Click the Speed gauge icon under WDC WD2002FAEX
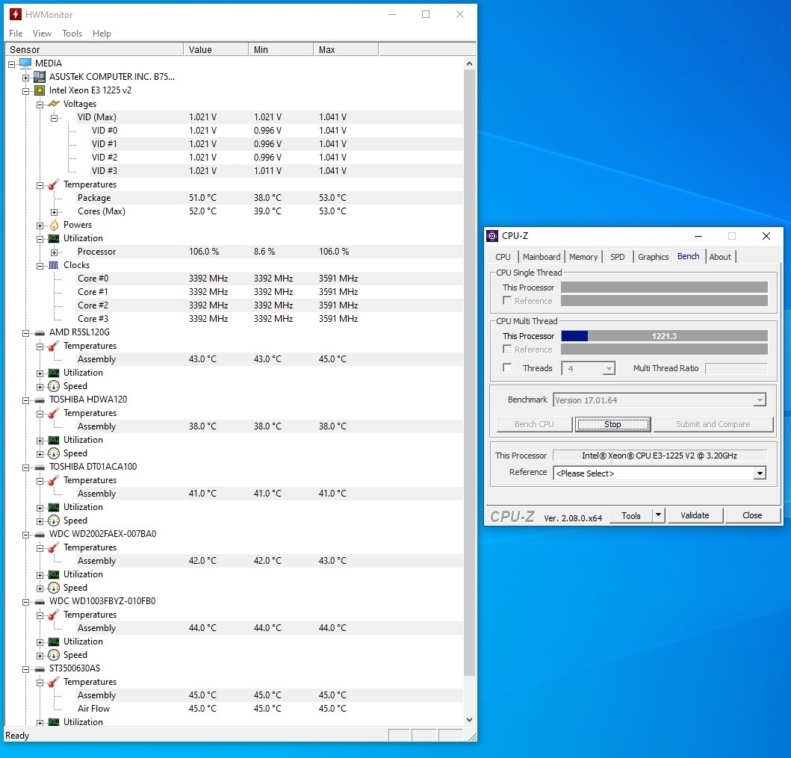 pyautogui.click(x=54, y=588)
